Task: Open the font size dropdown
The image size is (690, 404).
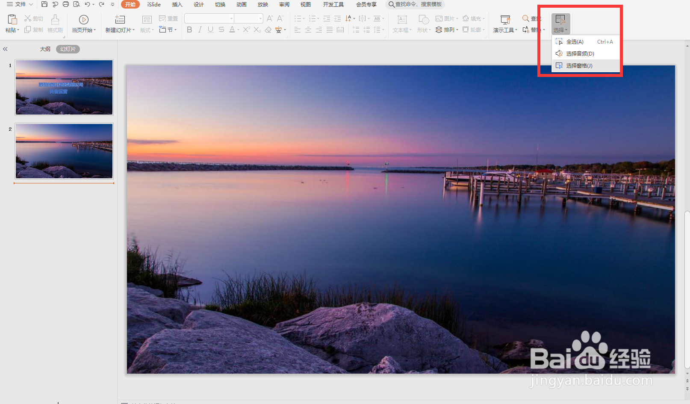Action: (260, 18)
